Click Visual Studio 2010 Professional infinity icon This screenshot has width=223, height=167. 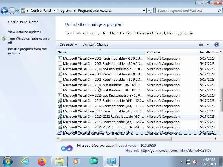click(60, 132)
